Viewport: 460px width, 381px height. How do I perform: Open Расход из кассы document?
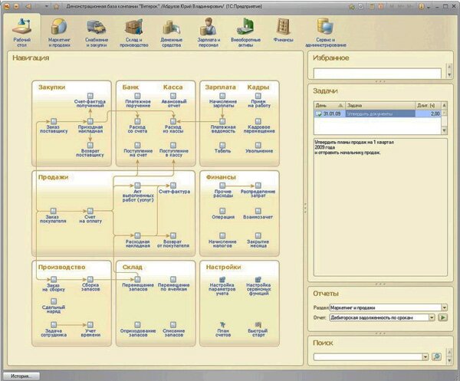pyautogui.click(x=173, y=126)
